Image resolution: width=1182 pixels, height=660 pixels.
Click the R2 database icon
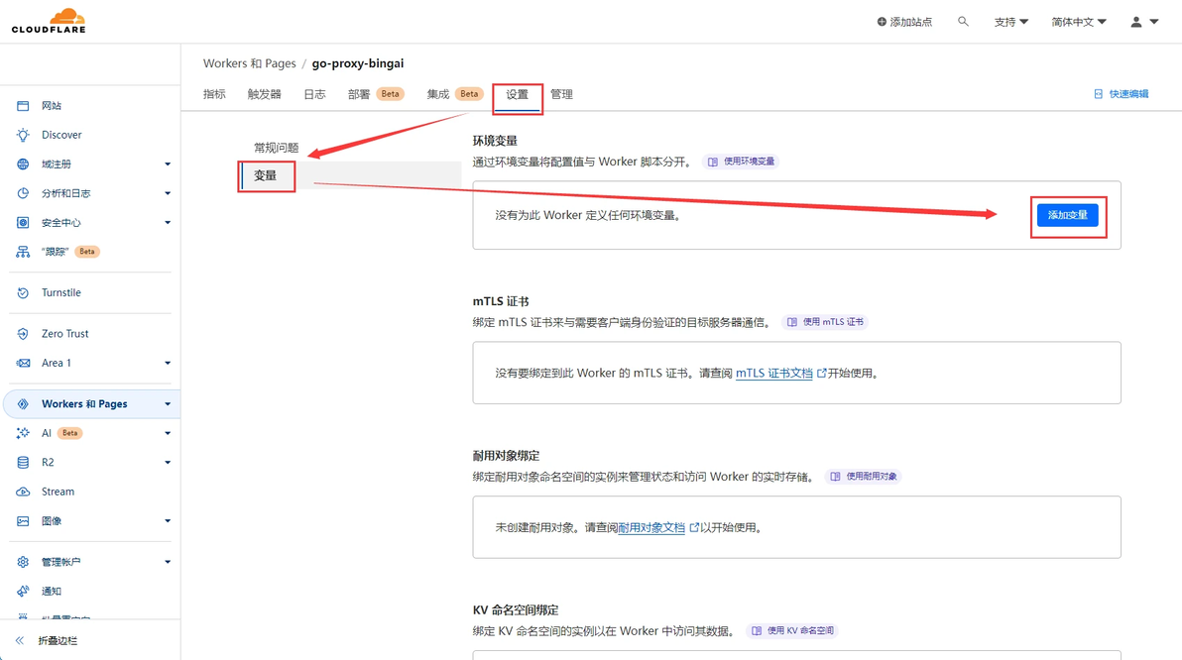click(24, 463)
